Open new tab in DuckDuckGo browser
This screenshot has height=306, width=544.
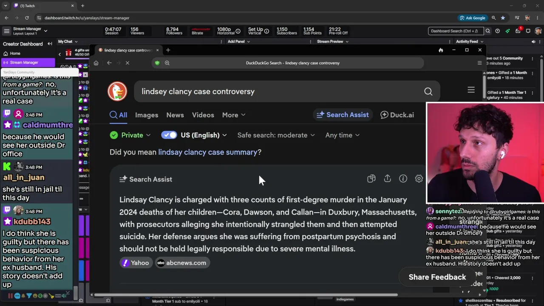pyautogui.click(x=168, y=50)
